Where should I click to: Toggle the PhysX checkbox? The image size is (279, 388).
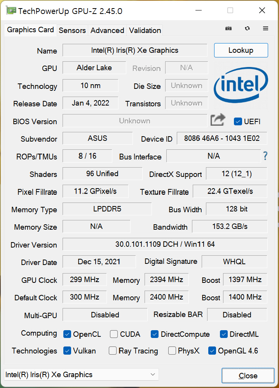[172, 351]
